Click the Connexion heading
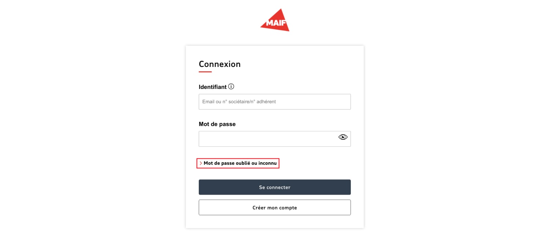This screenshot has width=550, height=247. point(220,64)
